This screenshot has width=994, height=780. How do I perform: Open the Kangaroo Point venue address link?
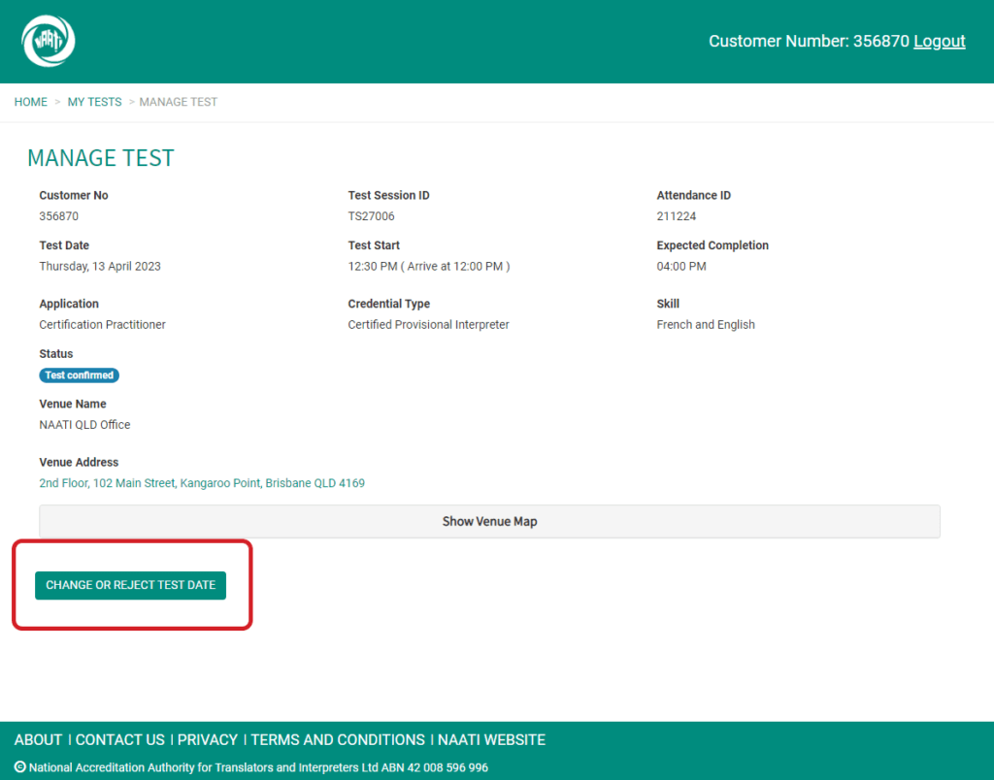pyautogui.click(x=202, y=483)
